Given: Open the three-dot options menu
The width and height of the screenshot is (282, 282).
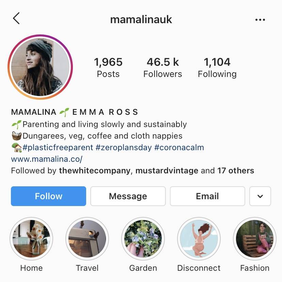Looking at the screenshot, I should 260,20.
